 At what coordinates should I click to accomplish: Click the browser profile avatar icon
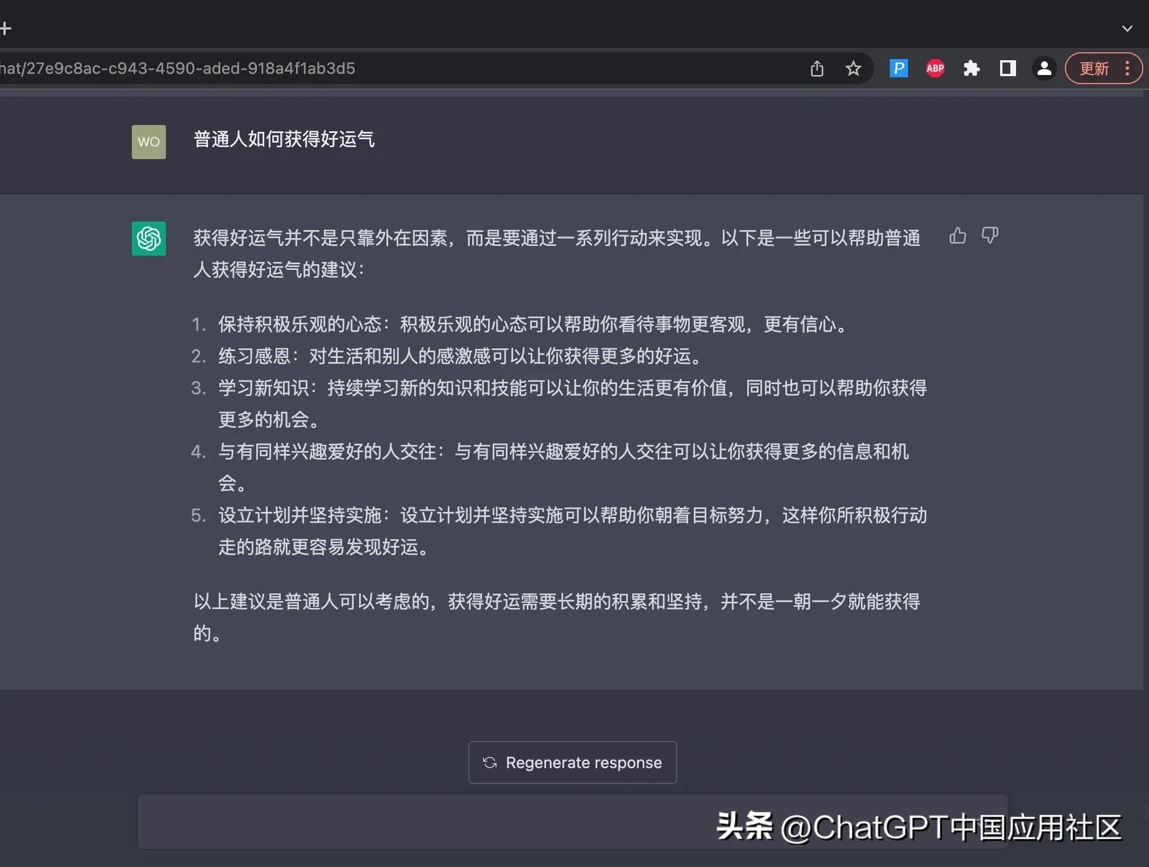coord(1044,68)
